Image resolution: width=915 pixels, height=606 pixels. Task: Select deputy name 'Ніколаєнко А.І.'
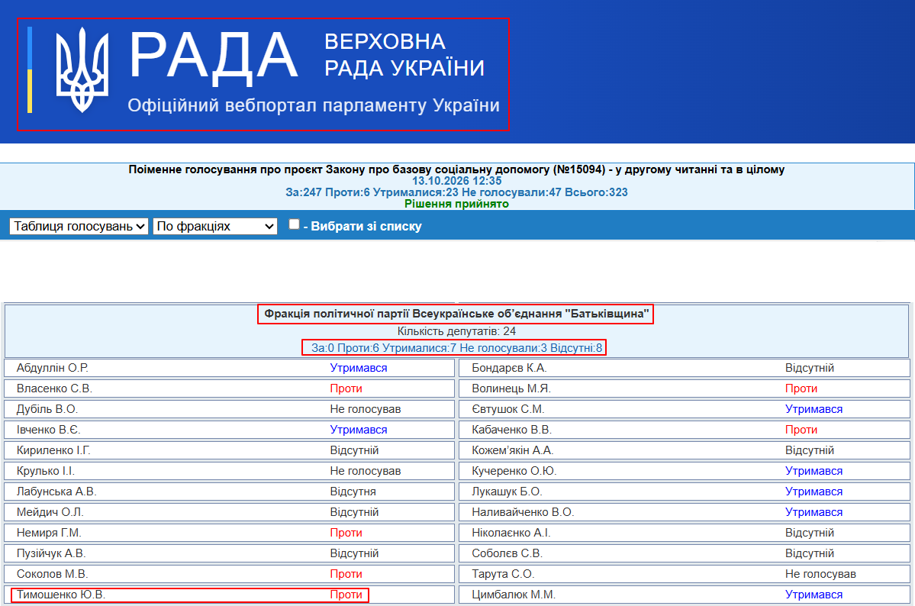(x=511, y=533)
